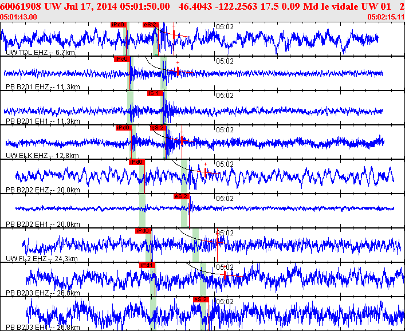Click the P pick flag on UW TDL EHZ
This screenshot has height=331, width=405.
coord(119,25)
